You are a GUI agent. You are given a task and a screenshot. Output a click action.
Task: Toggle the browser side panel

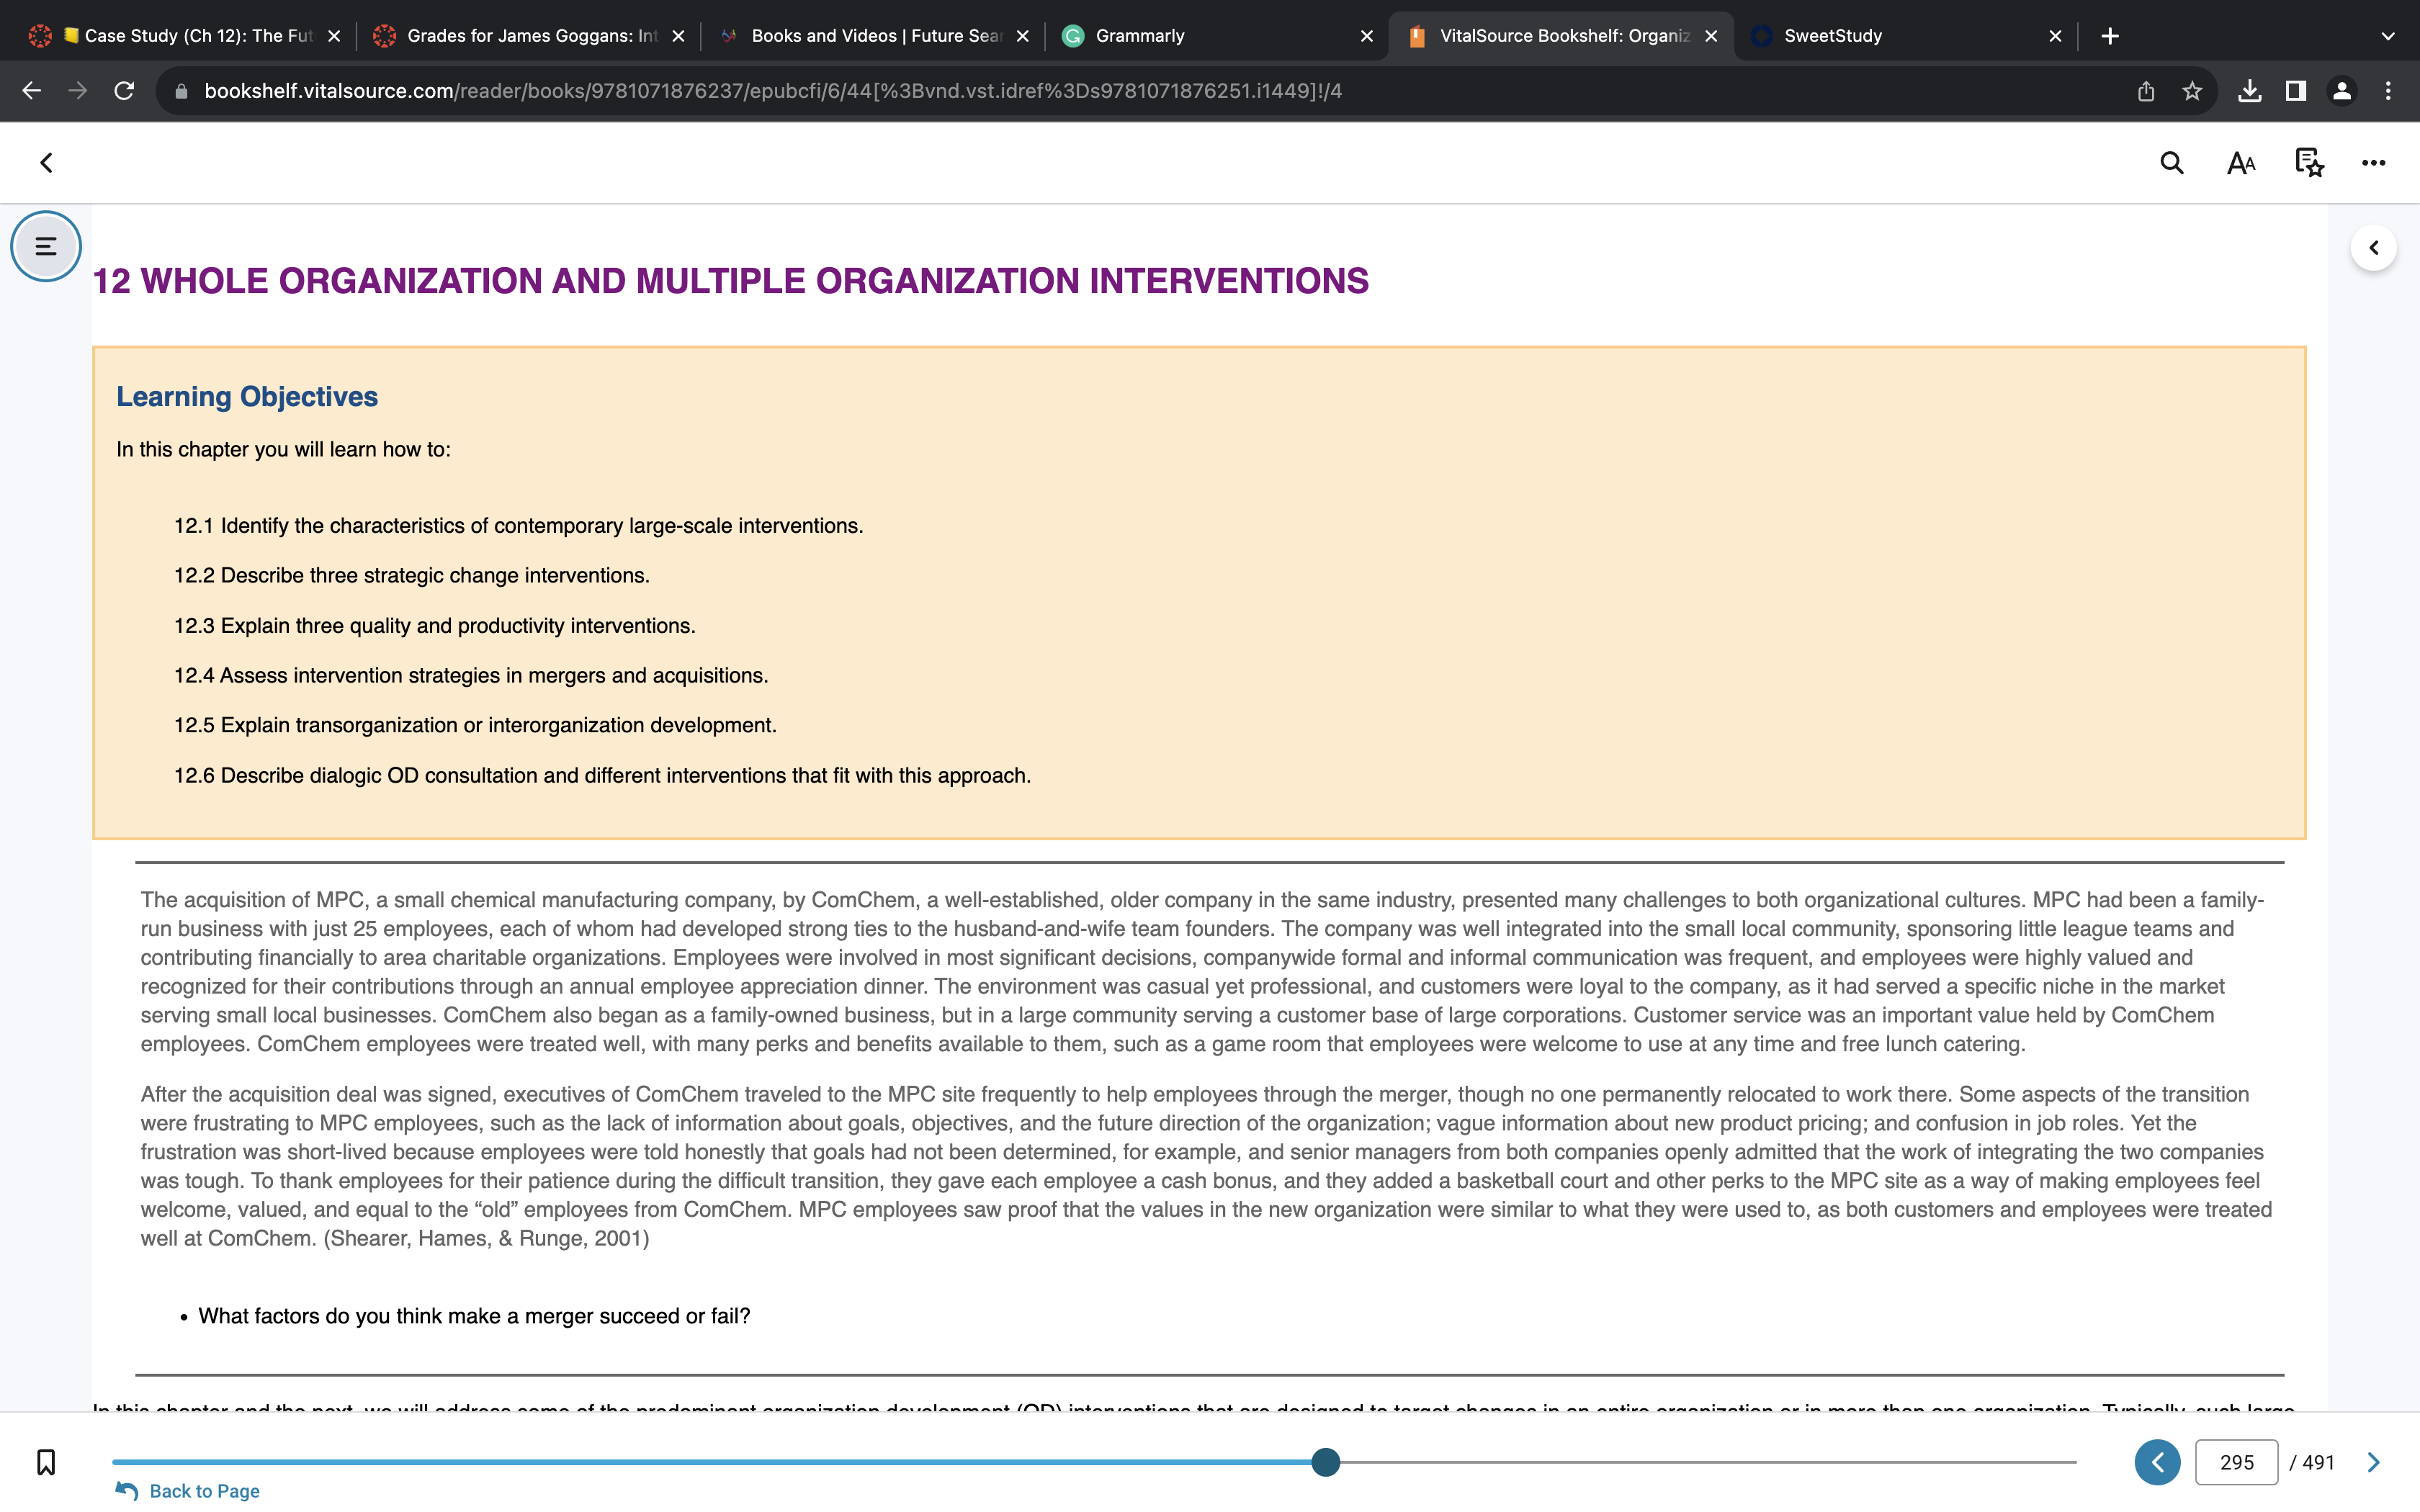coord(2296,91)
